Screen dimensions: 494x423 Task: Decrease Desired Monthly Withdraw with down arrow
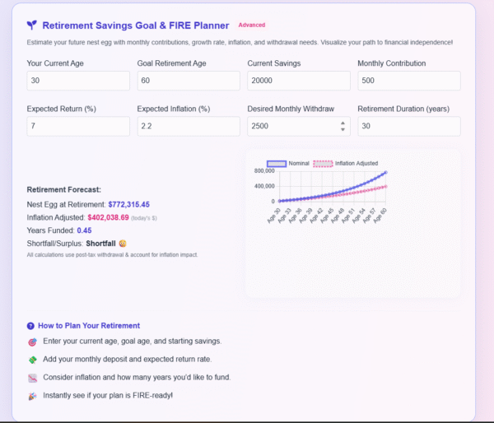tap(343, 129)
